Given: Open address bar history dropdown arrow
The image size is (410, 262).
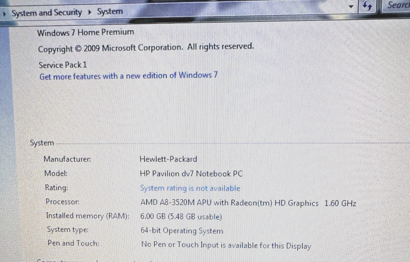Looking at the screenshot, I should [x=351, y=7].
